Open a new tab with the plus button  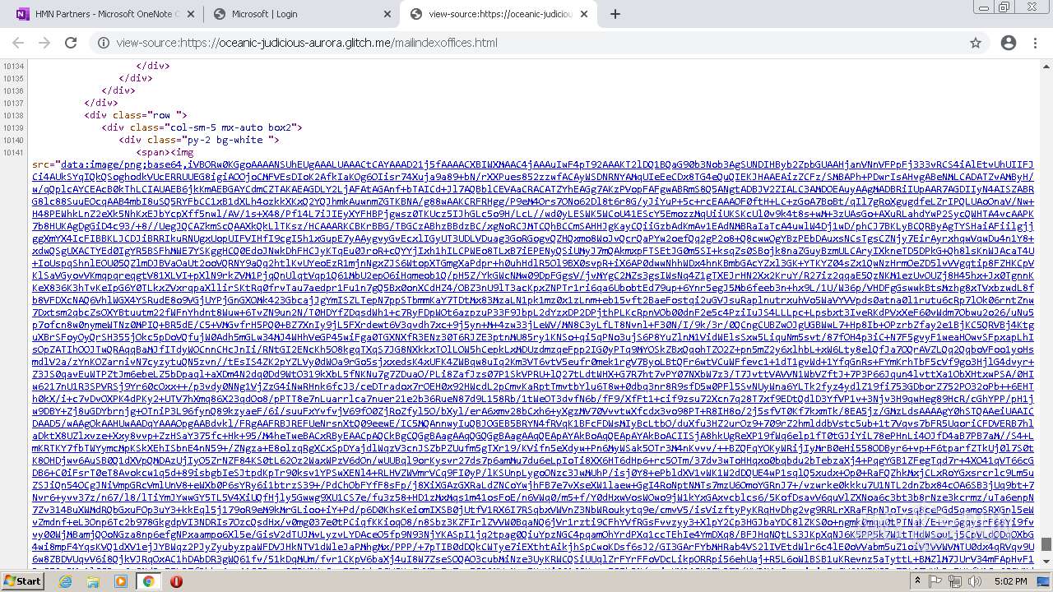point(615,14)
